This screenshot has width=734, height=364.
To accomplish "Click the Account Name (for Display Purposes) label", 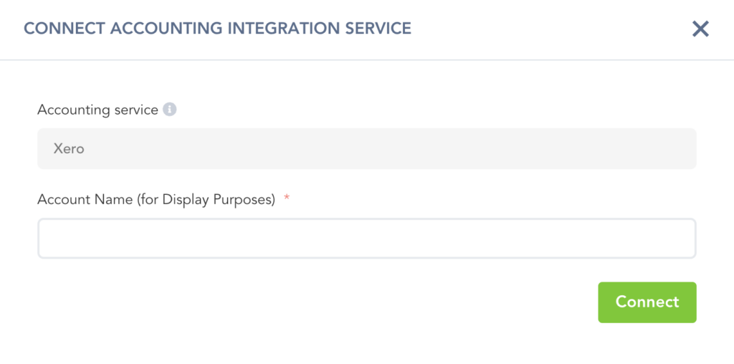I will tap(156, 200).
